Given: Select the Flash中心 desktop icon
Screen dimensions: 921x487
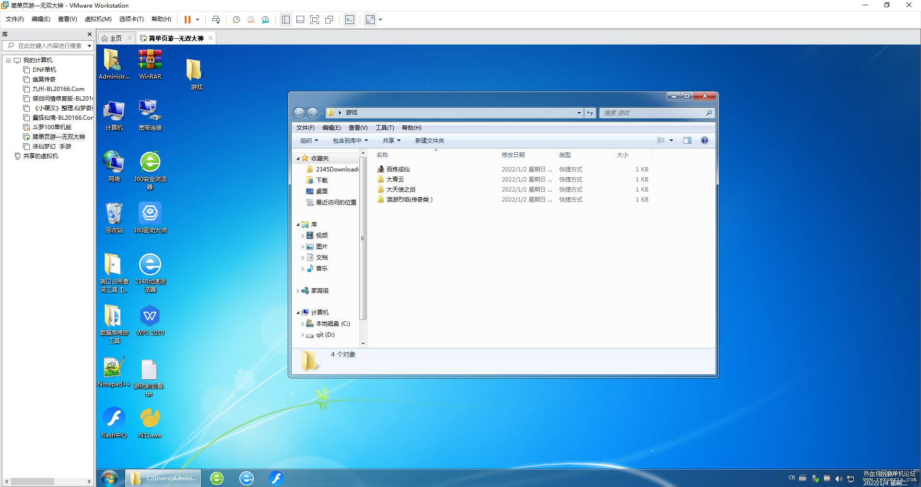Looking at the screenshot, I should 114,423.
